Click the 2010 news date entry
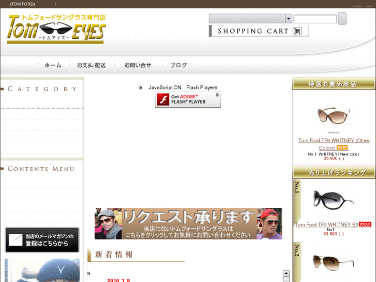 (118, 280)
